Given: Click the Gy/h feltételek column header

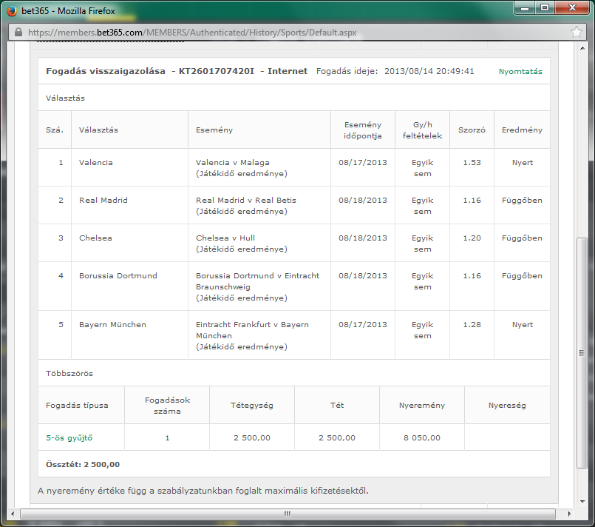Looking at the screenshot, I should tap(422, 130).
